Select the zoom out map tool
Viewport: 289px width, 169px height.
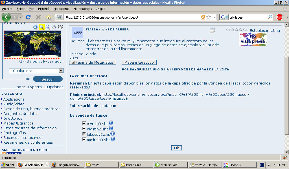pos(48,27)
